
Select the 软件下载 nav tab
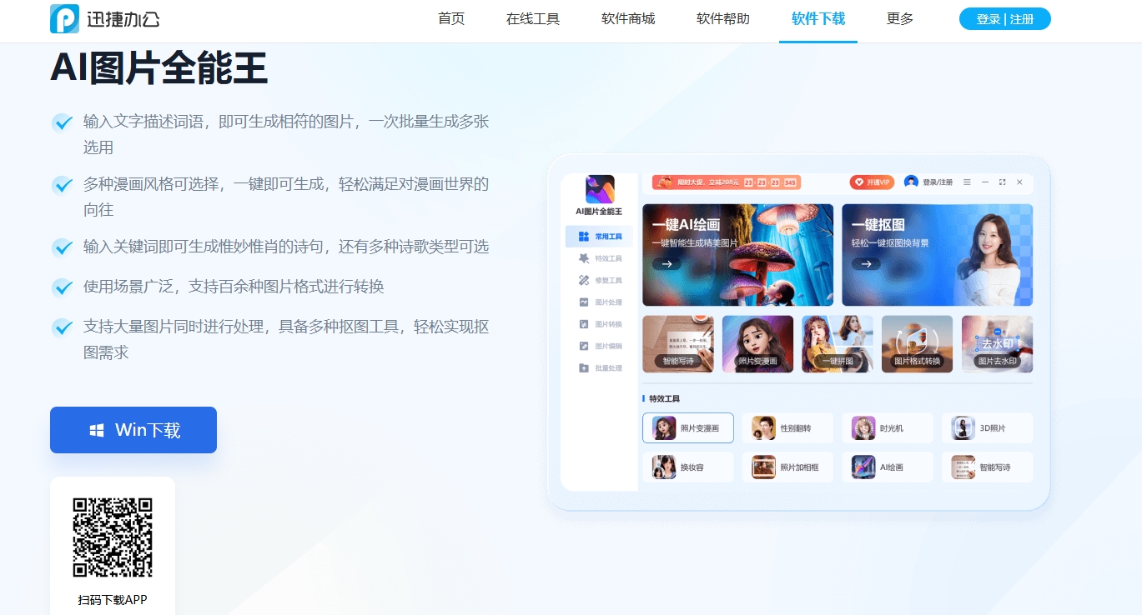(x=818, y=18)
